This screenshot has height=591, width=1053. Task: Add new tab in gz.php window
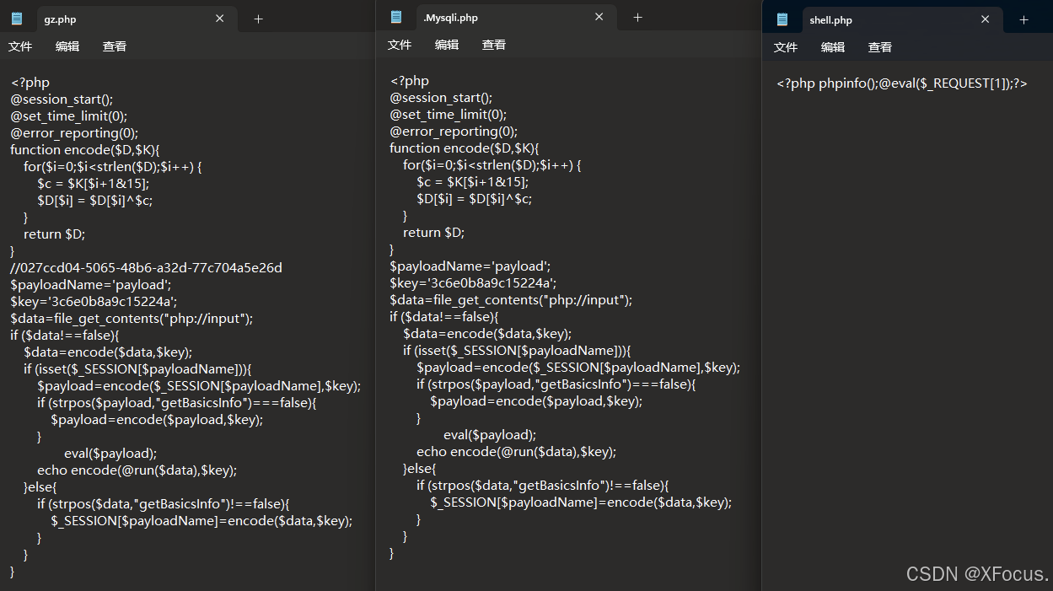(x=259, y=19)
